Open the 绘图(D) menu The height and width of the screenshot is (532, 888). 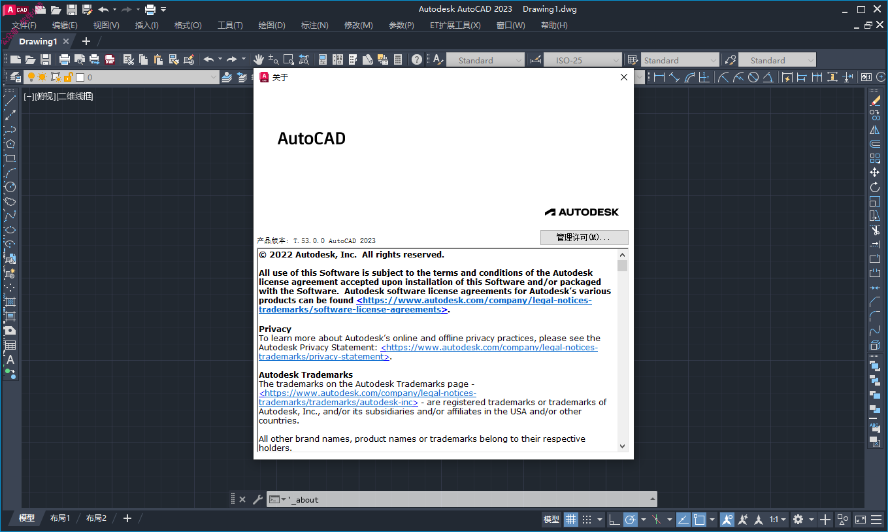tap(272, 25)
